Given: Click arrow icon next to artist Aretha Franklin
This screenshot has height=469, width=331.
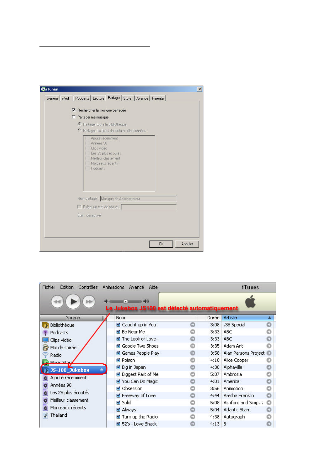Looking at the screenshot, I should [x=269, y=396].
